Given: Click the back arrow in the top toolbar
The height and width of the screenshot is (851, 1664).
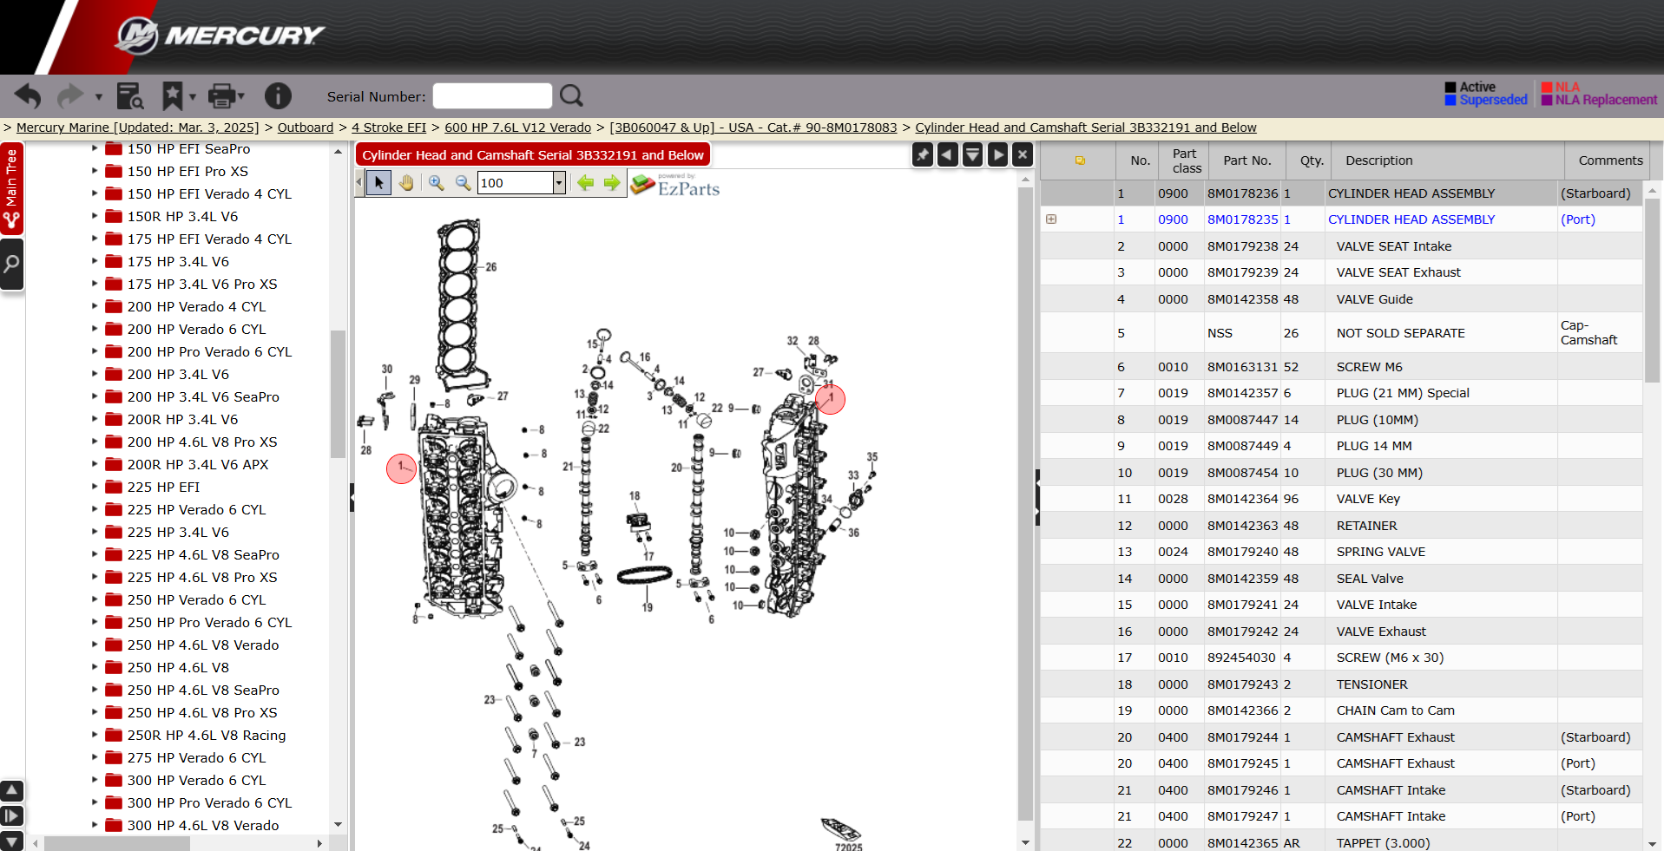Looking at the screenshot, I should pos(28,96).
